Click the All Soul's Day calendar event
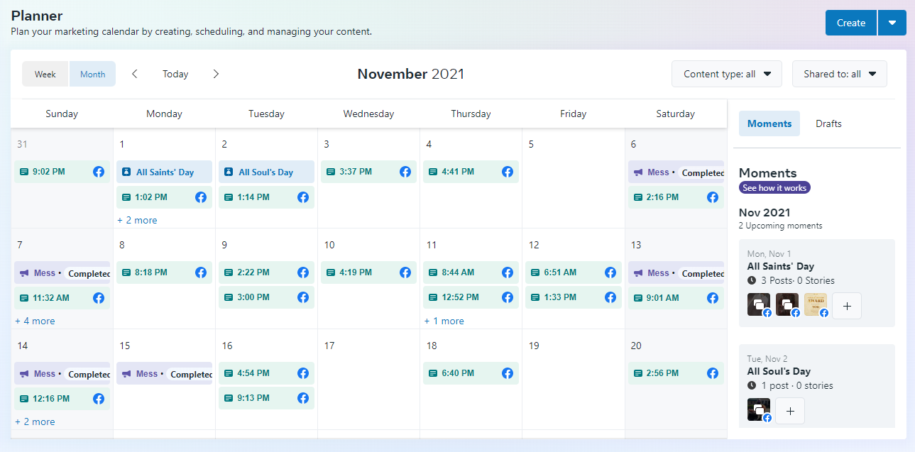This screenshot has height=452, width=915. point(266,172)
